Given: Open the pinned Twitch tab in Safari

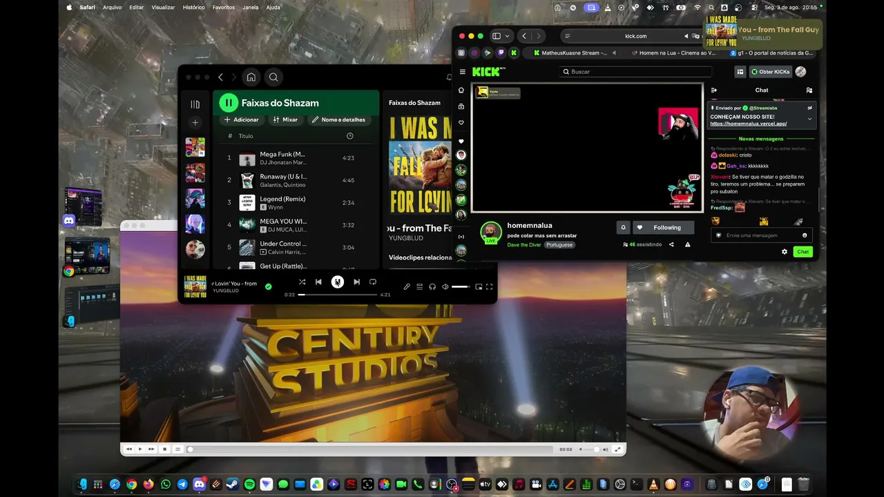Looking at the screenshot, I should click(x=501, y=52).
